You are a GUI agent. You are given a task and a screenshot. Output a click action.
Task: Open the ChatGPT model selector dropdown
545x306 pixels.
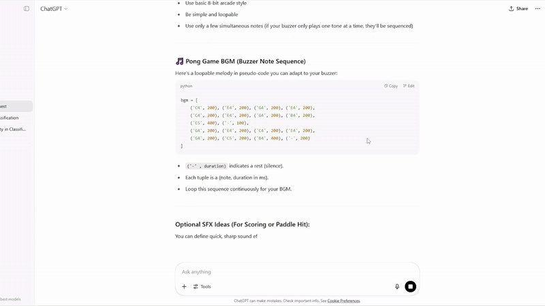click(54, 9)
